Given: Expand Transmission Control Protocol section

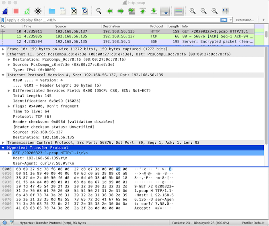Looking at the screenshot, I should [x=3, y=143].
